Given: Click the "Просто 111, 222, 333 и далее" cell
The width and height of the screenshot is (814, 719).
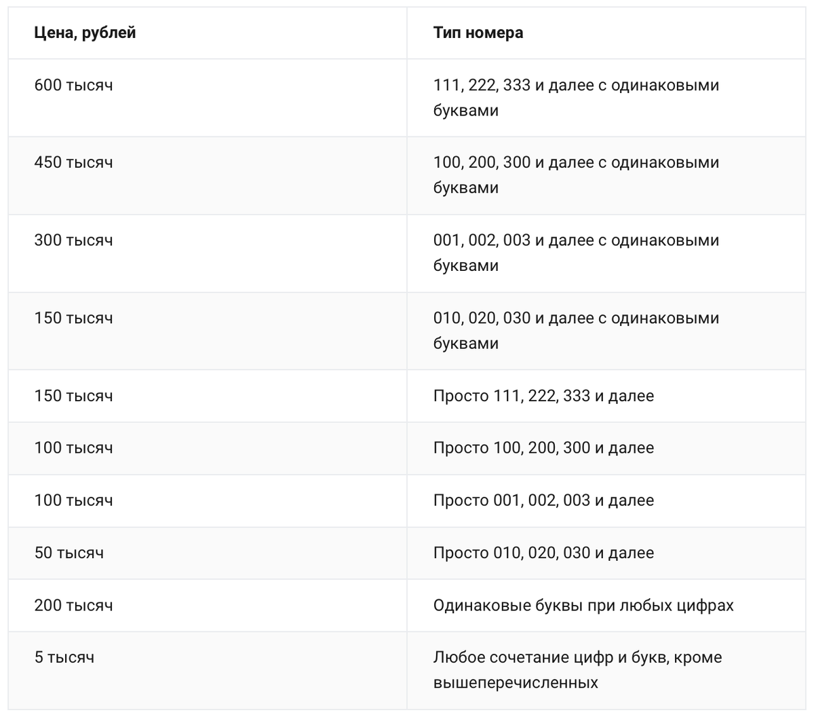Looking at the screenshot, I should click(543, 396).
